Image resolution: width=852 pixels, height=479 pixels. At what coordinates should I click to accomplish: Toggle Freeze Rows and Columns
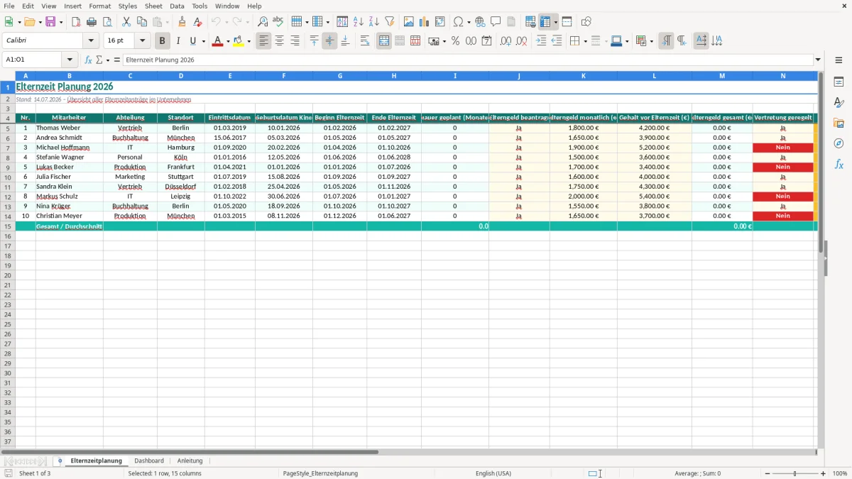click(x=545, y=22)
